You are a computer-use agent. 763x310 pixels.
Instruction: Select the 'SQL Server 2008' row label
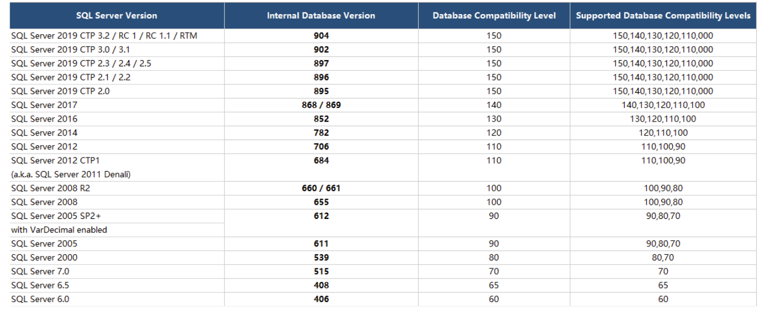coord(44,202)
